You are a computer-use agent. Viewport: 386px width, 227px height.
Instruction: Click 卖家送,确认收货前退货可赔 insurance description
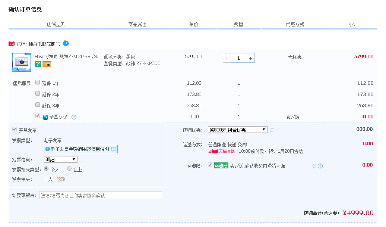pos(257,166)
